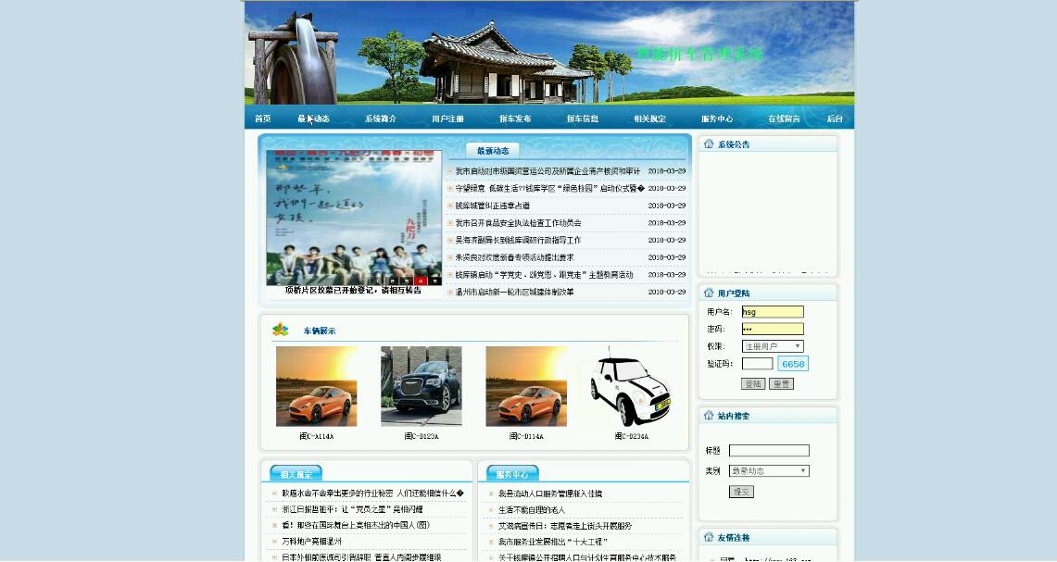
Task: Open the news item 守望绿意 低碳生活
Action: pyautogui.click(x=550, y=189)
